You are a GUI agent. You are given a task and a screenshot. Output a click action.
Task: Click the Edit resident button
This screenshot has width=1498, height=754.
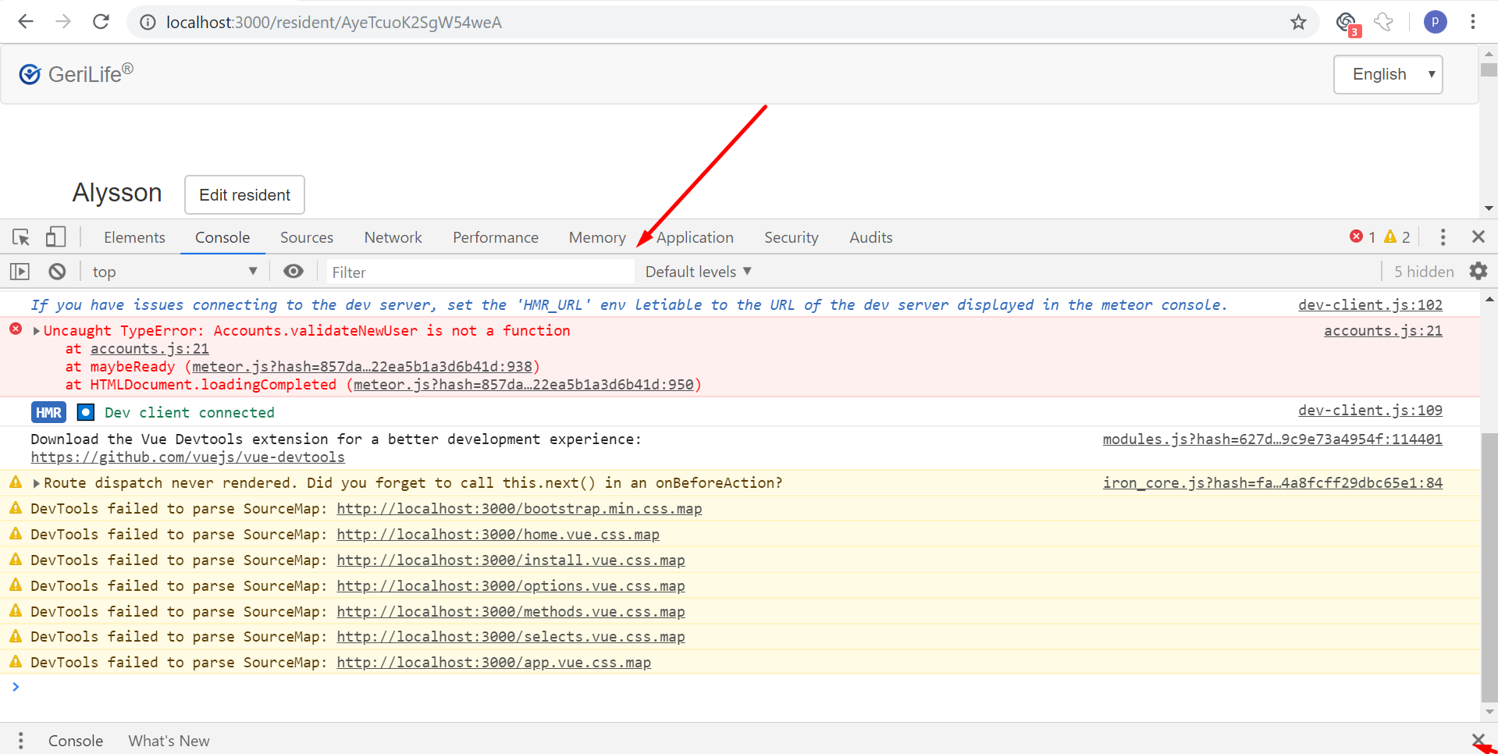point(244,194)
